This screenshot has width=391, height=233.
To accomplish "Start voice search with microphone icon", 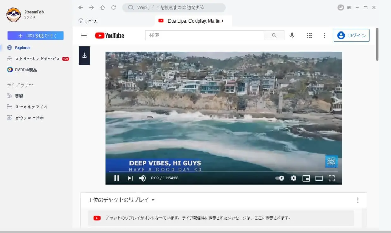I will click(x=292, y=35).
